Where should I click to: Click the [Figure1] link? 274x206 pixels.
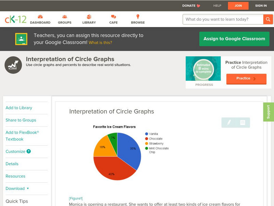click(76, 198)
